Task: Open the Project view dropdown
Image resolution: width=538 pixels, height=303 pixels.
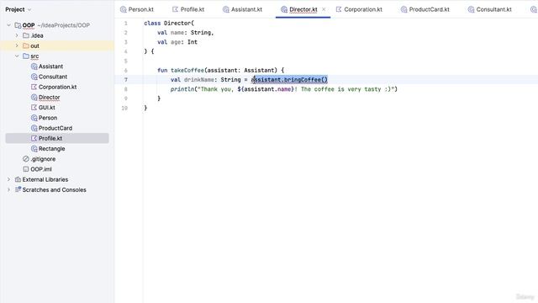Action: 29,9
